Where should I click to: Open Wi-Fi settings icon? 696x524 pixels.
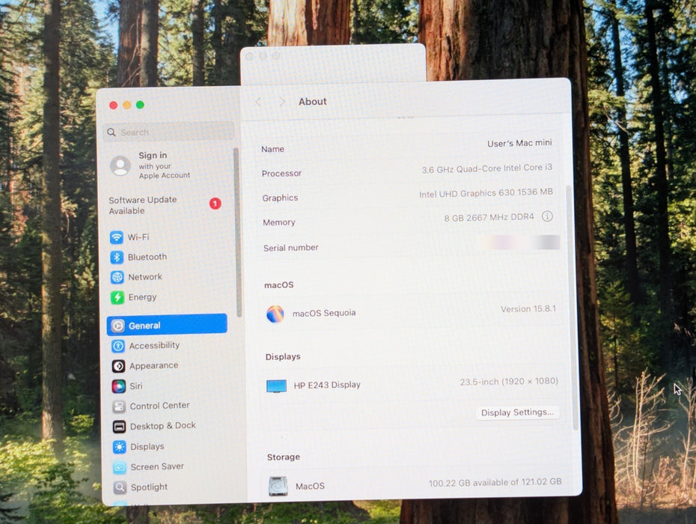[x=116, y=237]
